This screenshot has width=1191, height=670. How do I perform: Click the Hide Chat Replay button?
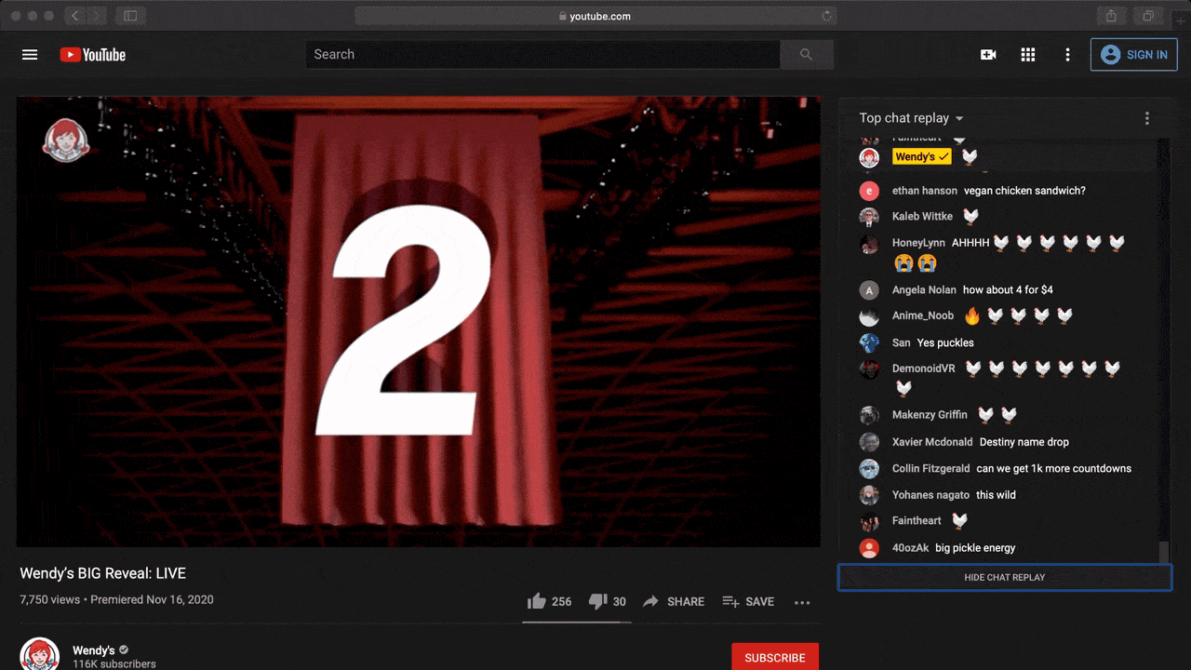point(1005,577)
